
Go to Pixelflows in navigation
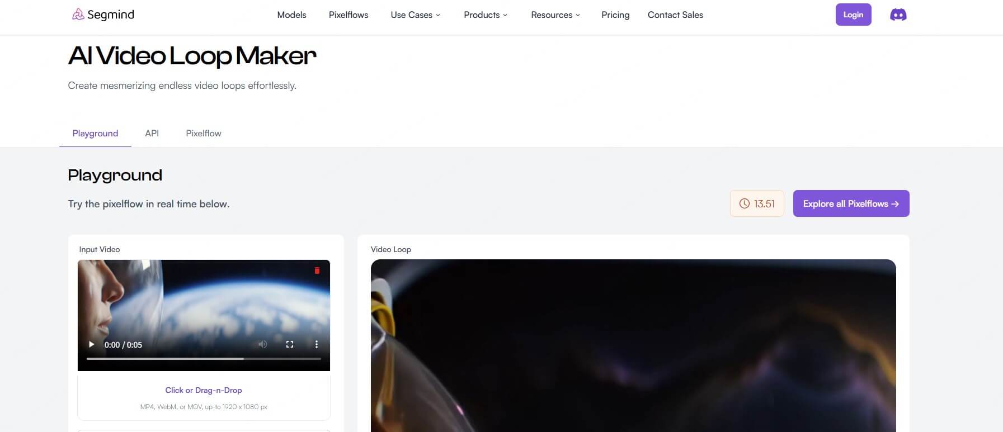click(x=349, y=15)
